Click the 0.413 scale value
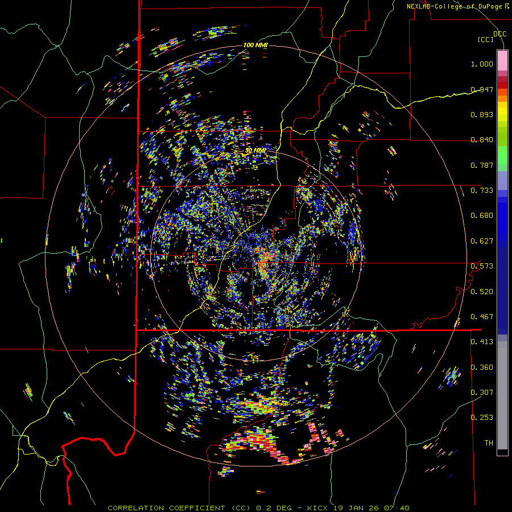The width and height of the screenshot is (512, 512). [482, 342]
